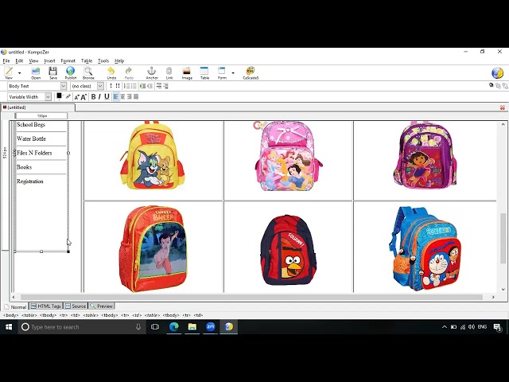This screenshot has height=382, width=509.
Task: Click the outdent text icon
Action: (150, 86)
